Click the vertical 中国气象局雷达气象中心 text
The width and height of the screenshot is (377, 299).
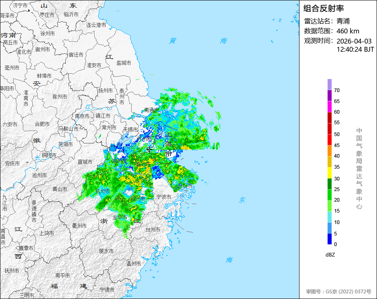coord(359,169)
